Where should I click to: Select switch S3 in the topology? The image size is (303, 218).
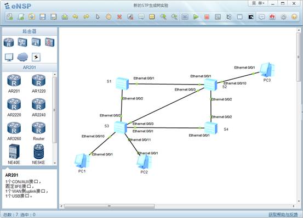(120, 127)
